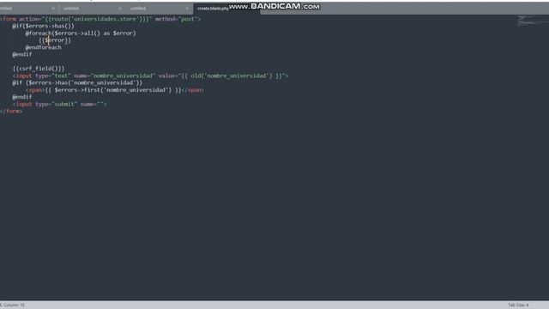
Task: Close the untitled tab beside create.blade.php
Action: pos(187,8)
